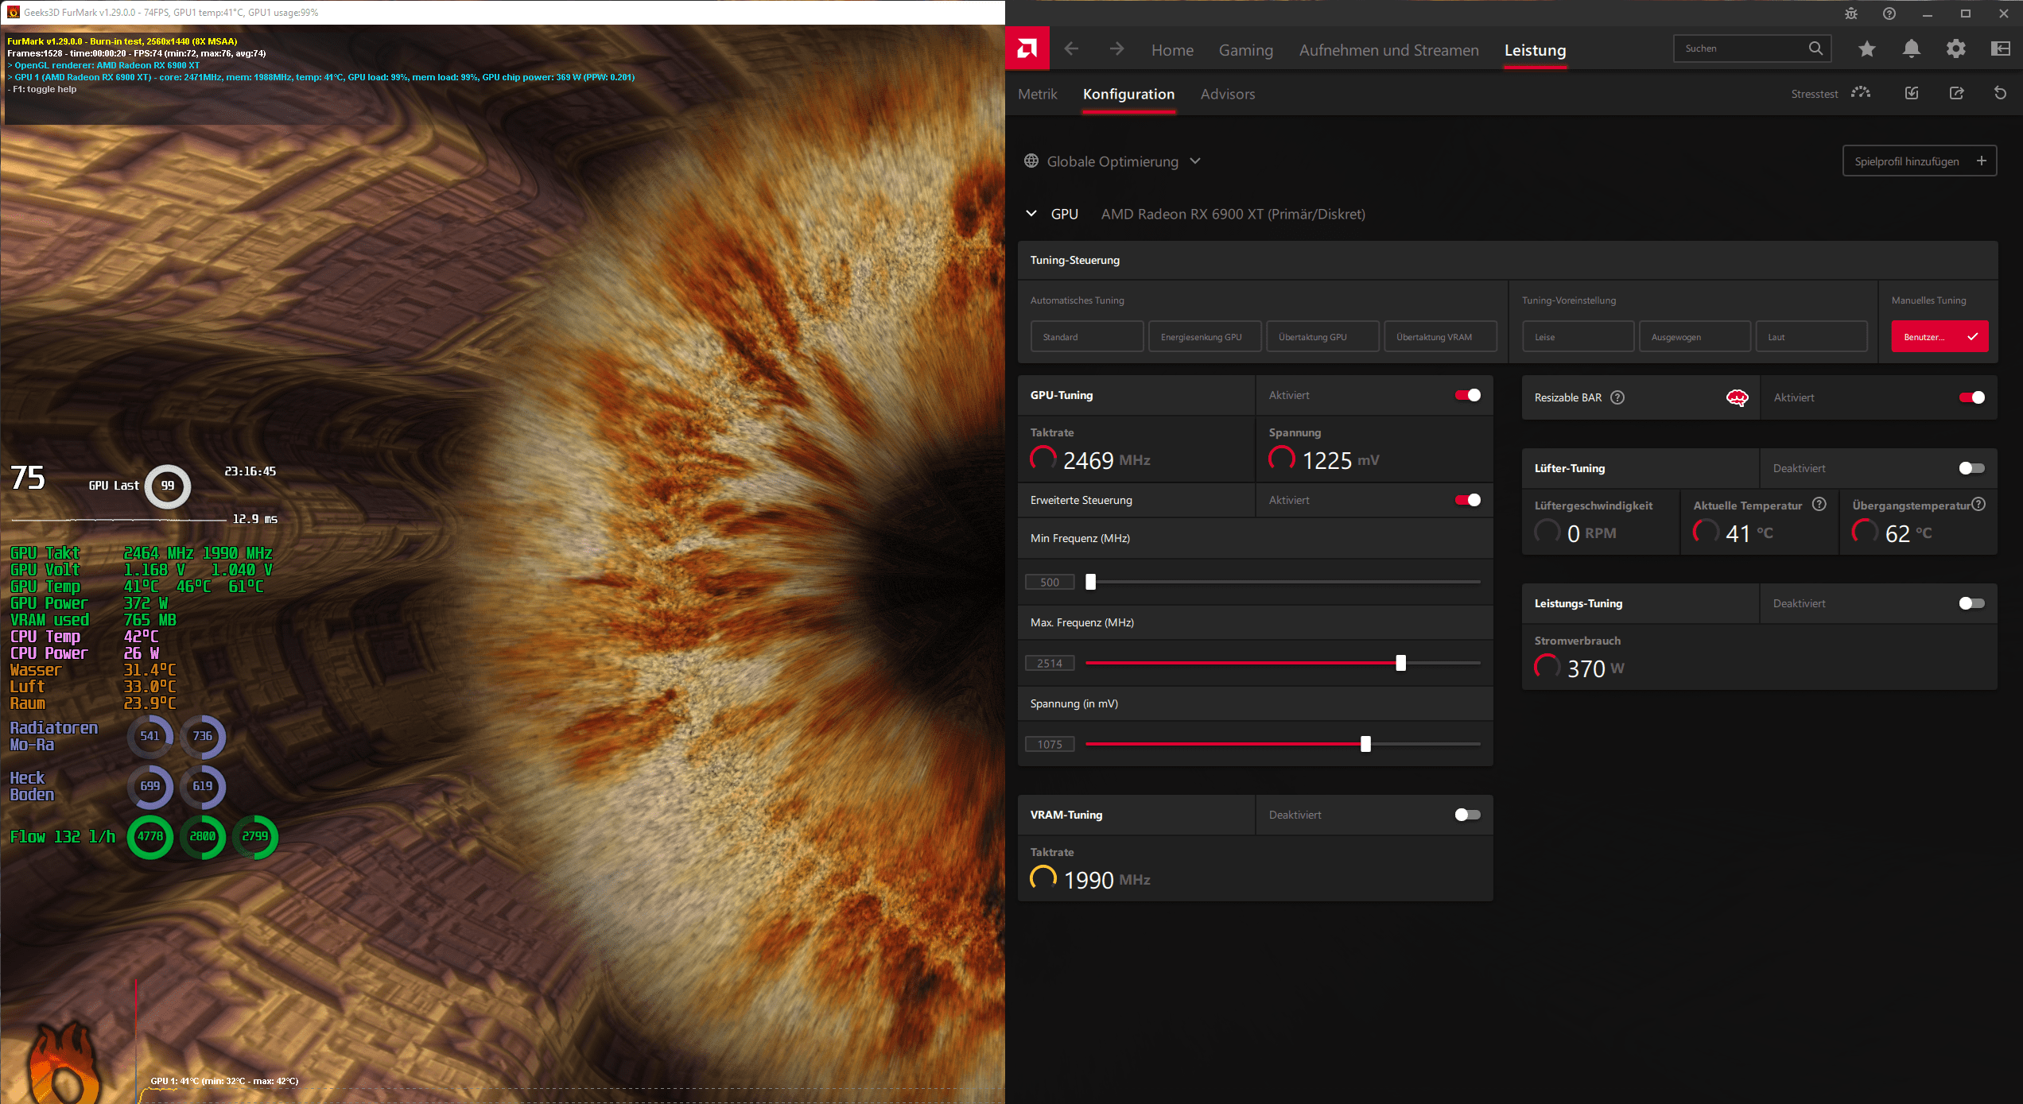
Task: Open settings gear icon
Action: coord(1955,49)
